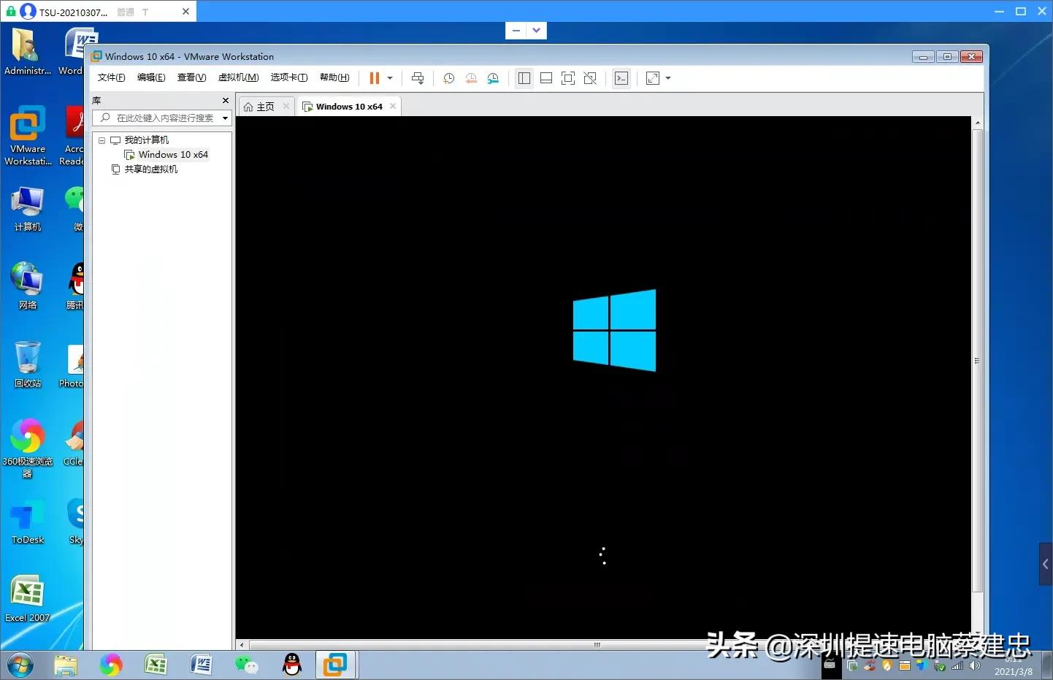
Task: Switch to Unity mode icon
Action: click(590, 78)
